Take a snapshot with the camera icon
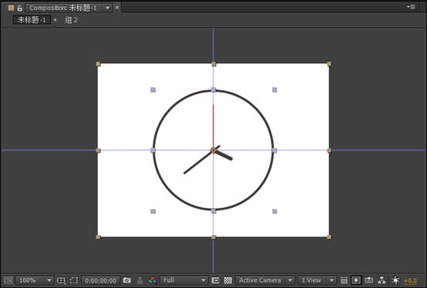Image resolution: width=427 pixels, height=288 pixels. pos(127,280)
